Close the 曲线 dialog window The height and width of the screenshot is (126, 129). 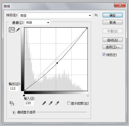(x=120, y=5)
